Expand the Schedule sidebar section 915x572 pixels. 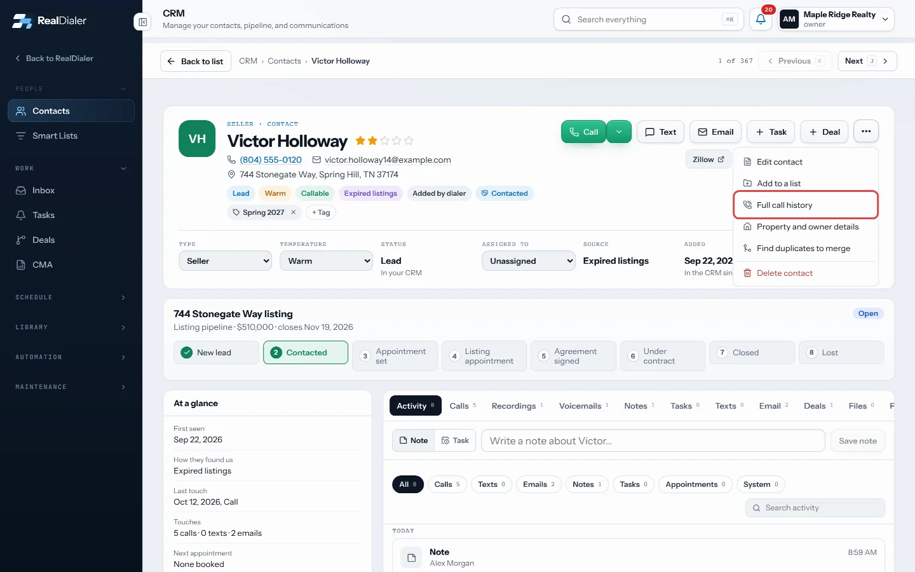pos(71,297)
